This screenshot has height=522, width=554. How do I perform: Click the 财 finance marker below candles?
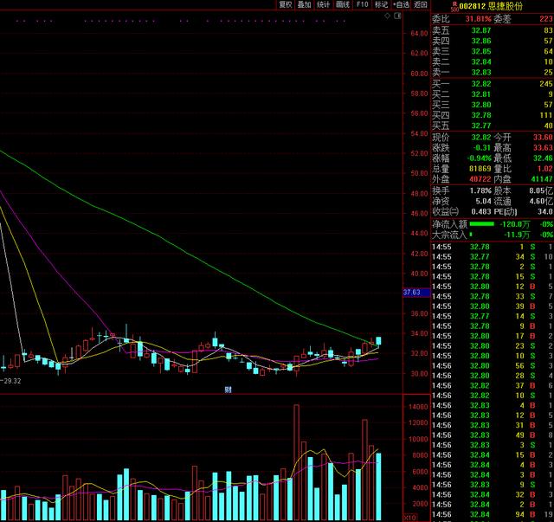(x=228, y=390)
